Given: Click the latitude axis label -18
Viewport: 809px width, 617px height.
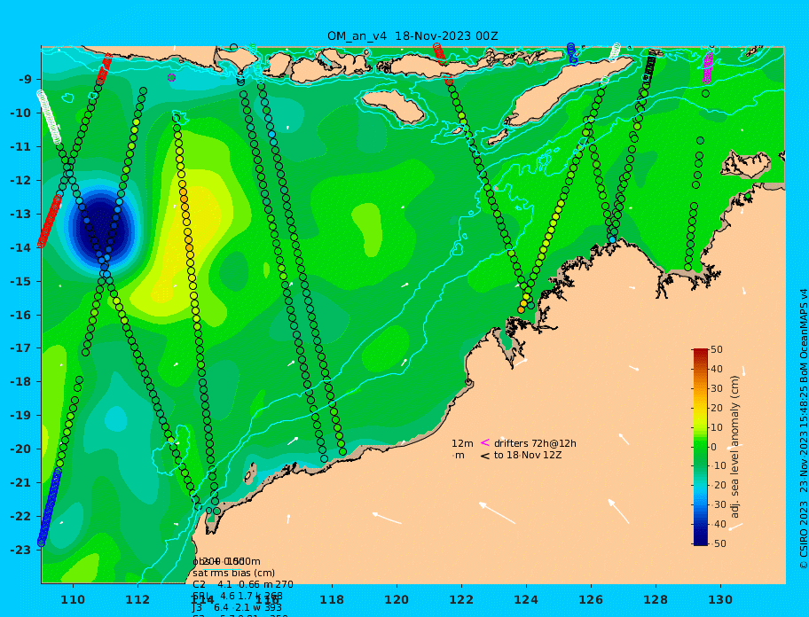Looking at the screenshot, I should (x=20, y=382).
